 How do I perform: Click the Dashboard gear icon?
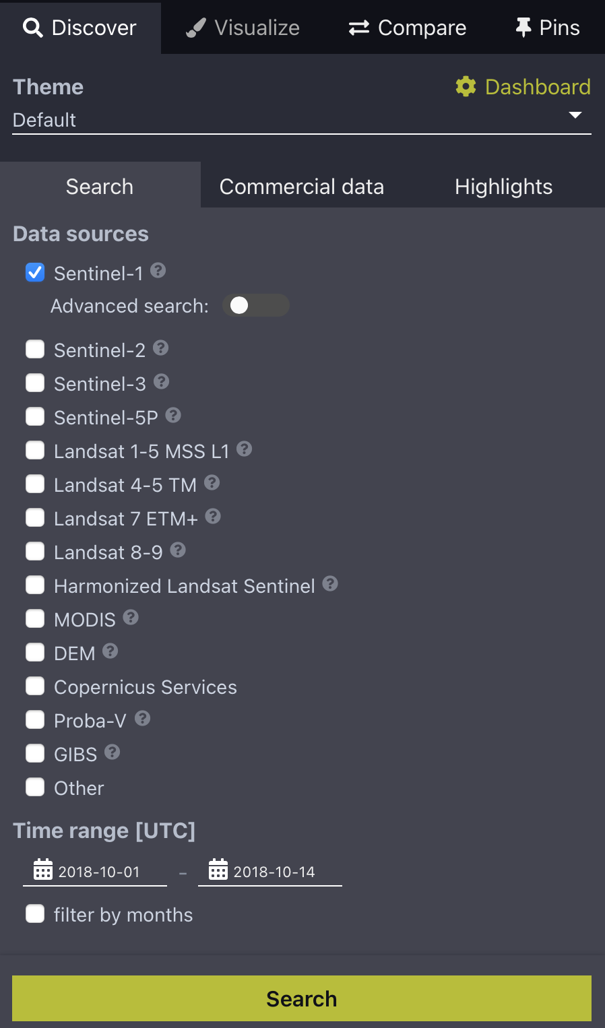466,86
